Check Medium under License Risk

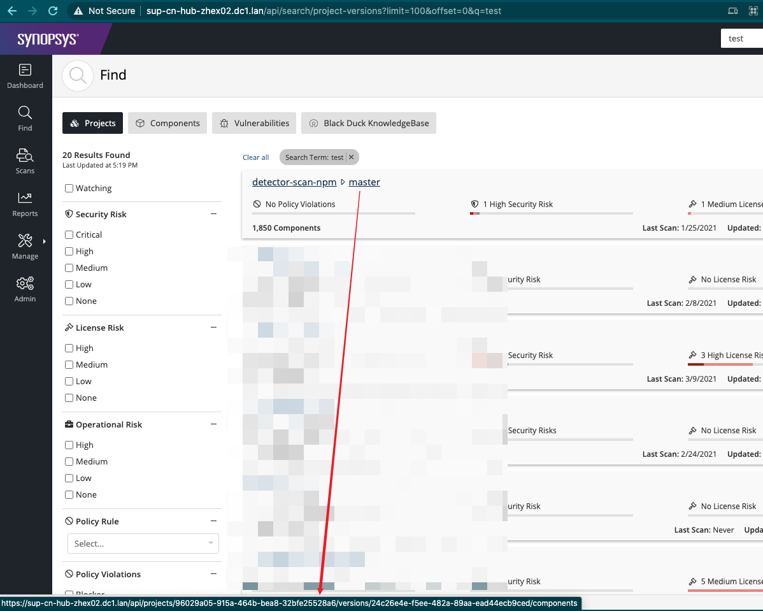(69, 364)
